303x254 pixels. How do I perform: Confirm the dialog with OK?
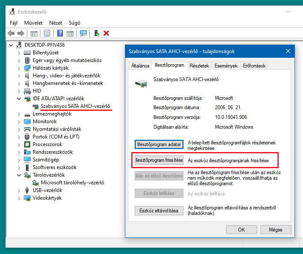241,229
